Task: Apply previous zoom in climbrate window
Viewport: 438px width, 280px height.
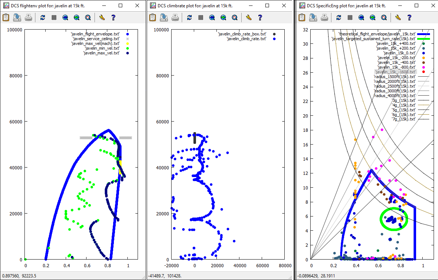Action: [212, 18]
